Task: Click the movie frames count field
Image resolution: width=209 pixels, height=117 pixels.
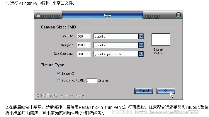Action: [91, 81]
